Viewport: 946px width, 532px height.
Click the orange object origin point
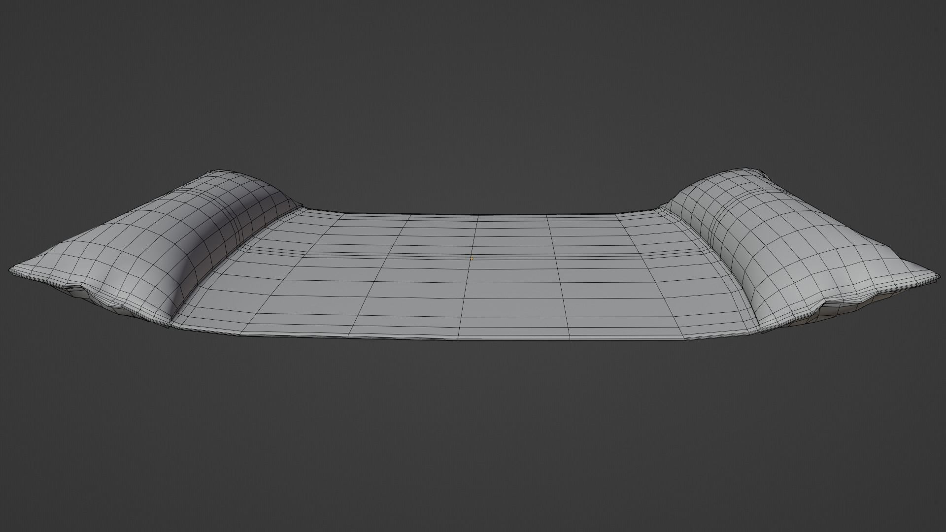click(472, 258)
